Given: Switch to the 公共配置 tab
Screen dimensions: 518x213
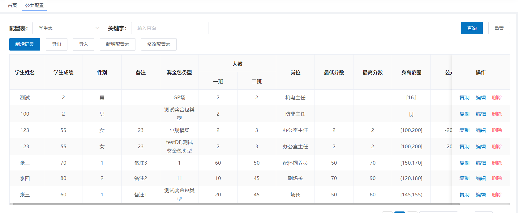Looking at the screenshot, I should (34, 6).
